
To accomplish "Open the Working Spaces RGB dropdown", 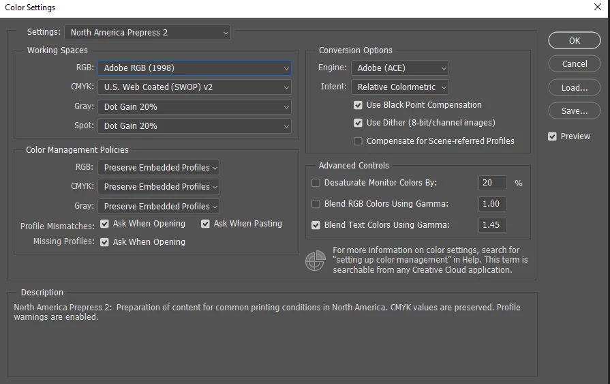I will 194,68.
